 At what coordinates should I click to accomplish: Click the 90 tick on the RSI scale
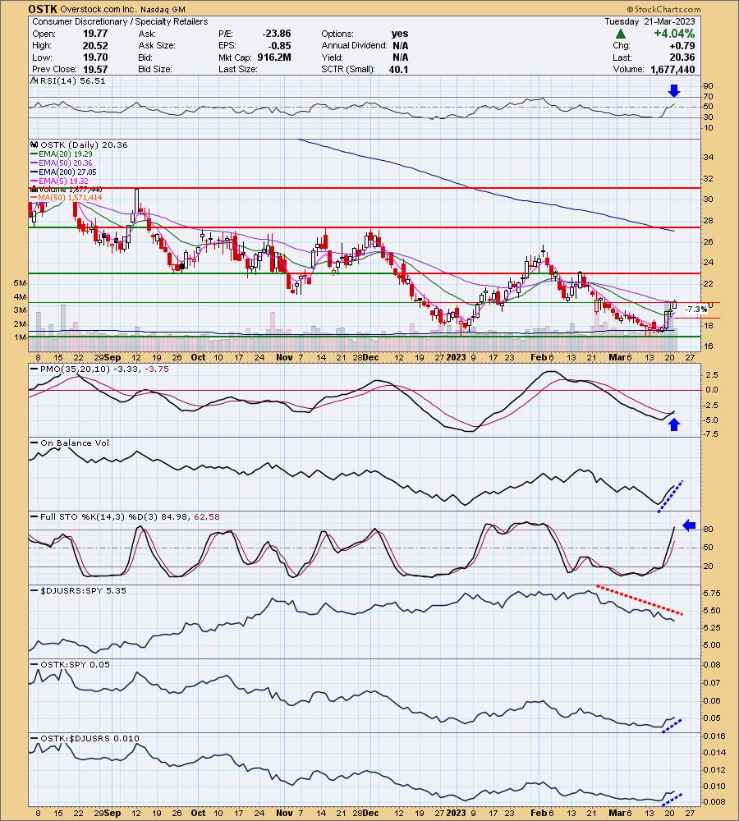point(709,86)
